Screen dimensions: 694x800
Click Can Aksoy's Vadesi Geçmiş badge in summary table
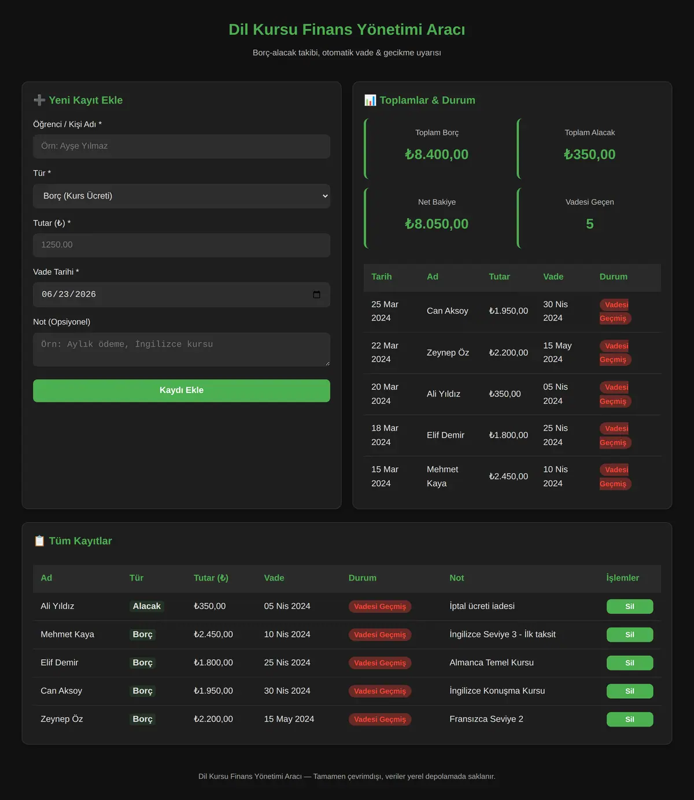point(615,311)
